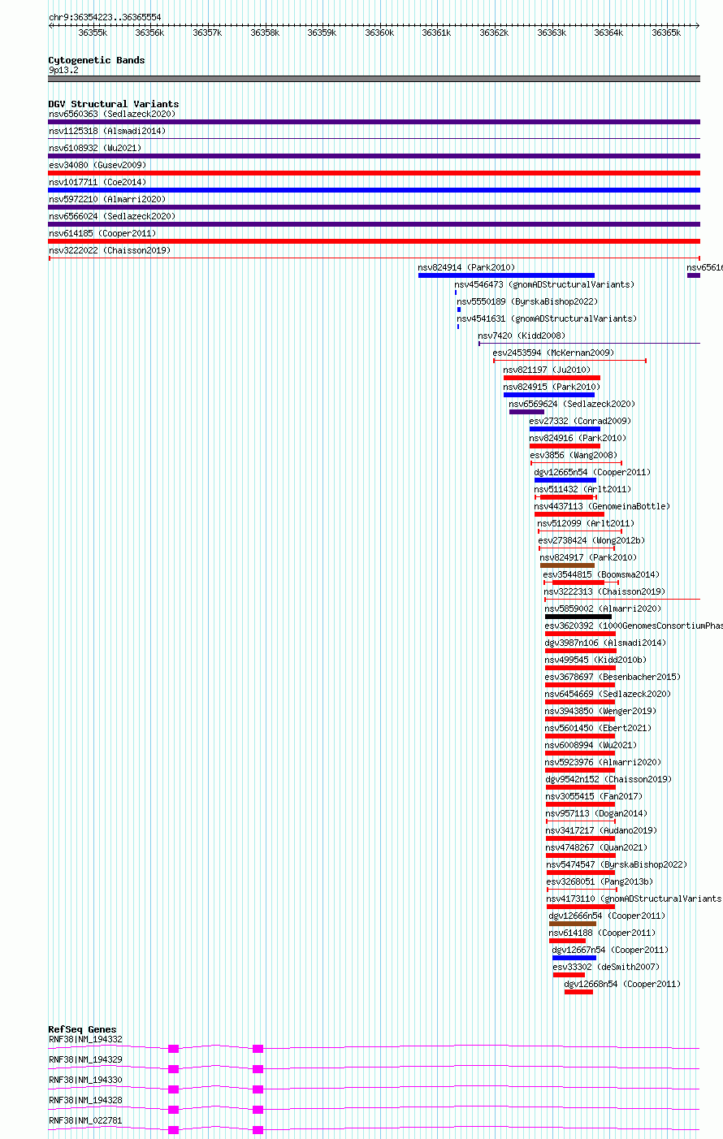723x1139 pixels.
Task: Select the nsv1125318 (Alsmadi2014) variant label
Action: [106, 131]
